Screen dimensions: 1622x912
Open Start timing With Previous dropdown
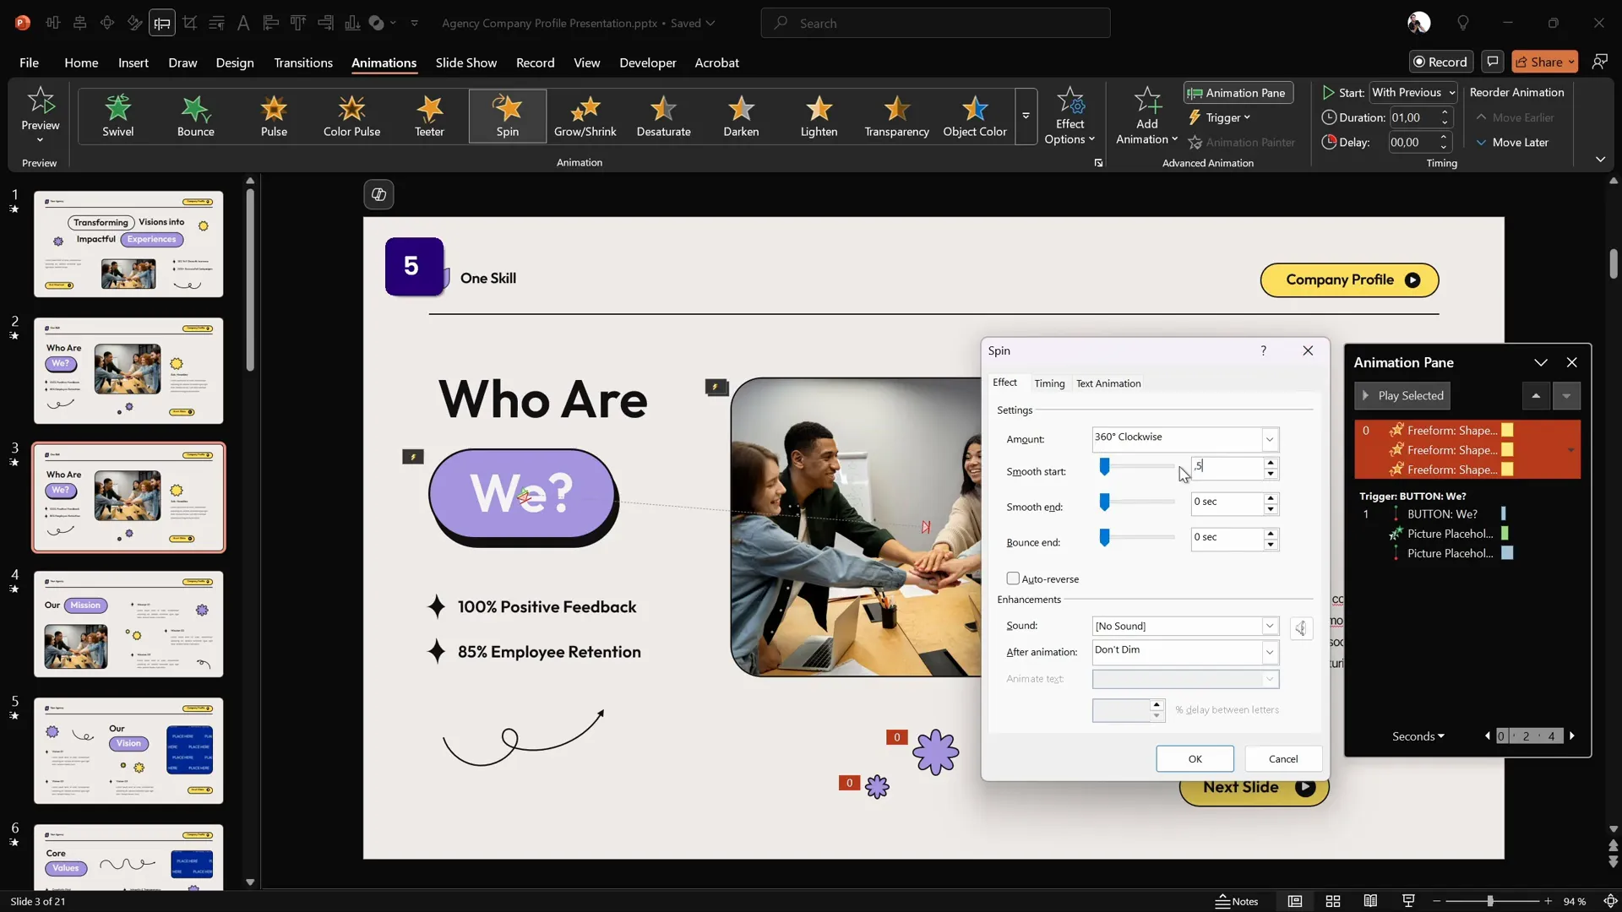click(1413, 93)
